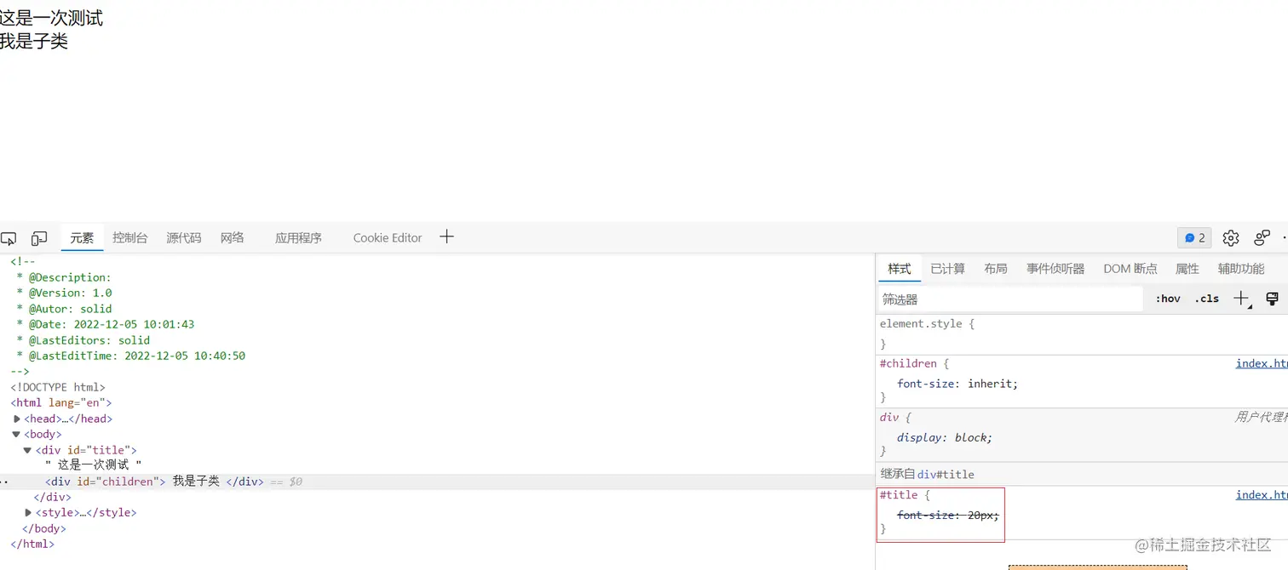
Task: Click the @Version: 1.0 comment line
Action: [65, 293]
